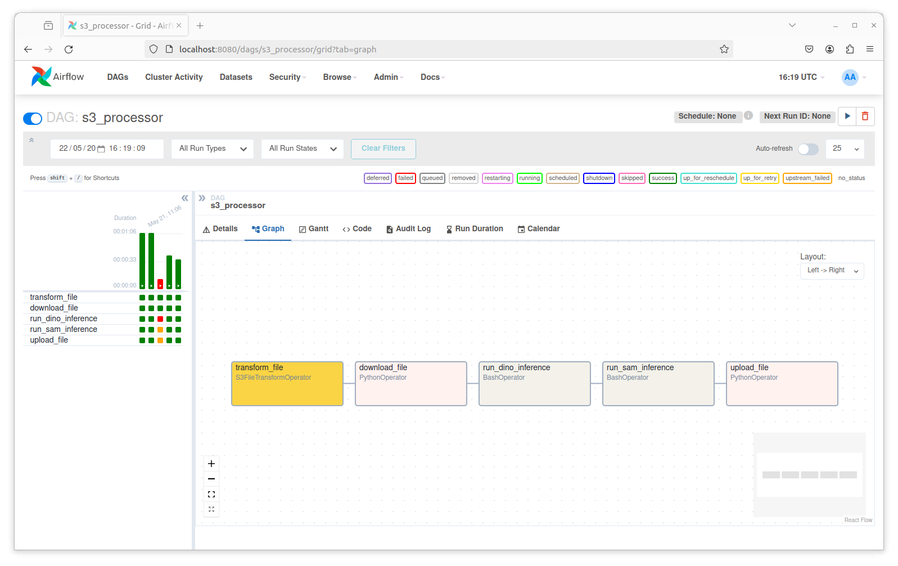Screen dimensions: 898x566
Task: Go back to previous browser page
Action: (x=28, y=50)
